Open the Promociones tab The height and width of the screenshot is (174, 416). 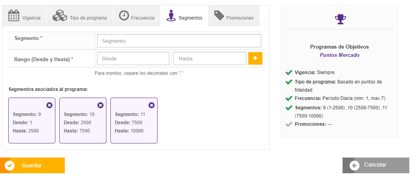pyautogui.click(x=240, y=18)
